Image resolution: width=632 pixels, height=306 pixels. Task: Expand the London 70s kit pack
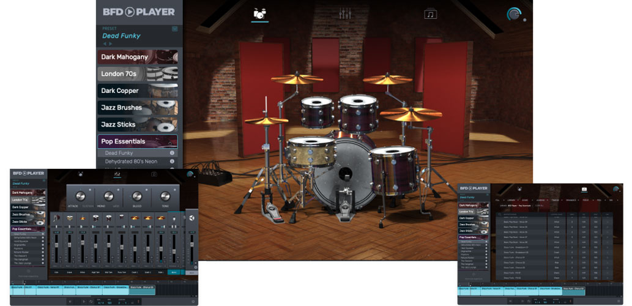pos(138,74)
